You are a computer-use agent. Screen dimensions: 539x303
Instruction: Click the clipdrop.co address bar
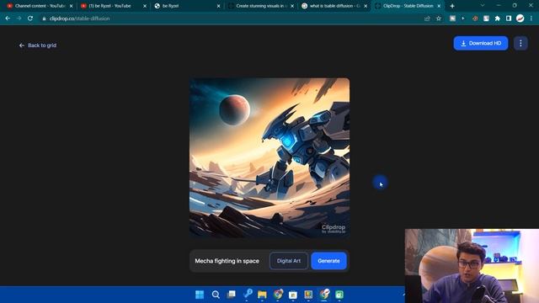click(230, 19)
